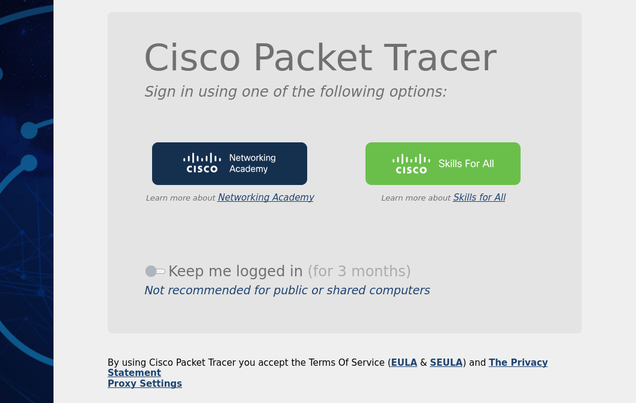
Task: Click the 'Not recommended for public or shared computers' note
Action: 287,290
